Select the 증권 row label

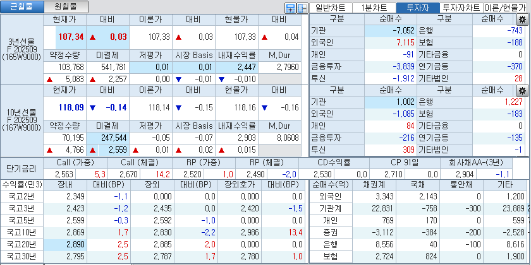[x=331, y=232]
